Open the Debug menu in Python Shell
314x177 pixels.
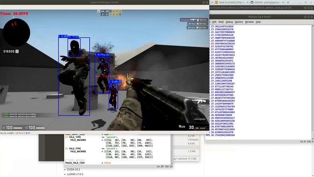point(229,22)
